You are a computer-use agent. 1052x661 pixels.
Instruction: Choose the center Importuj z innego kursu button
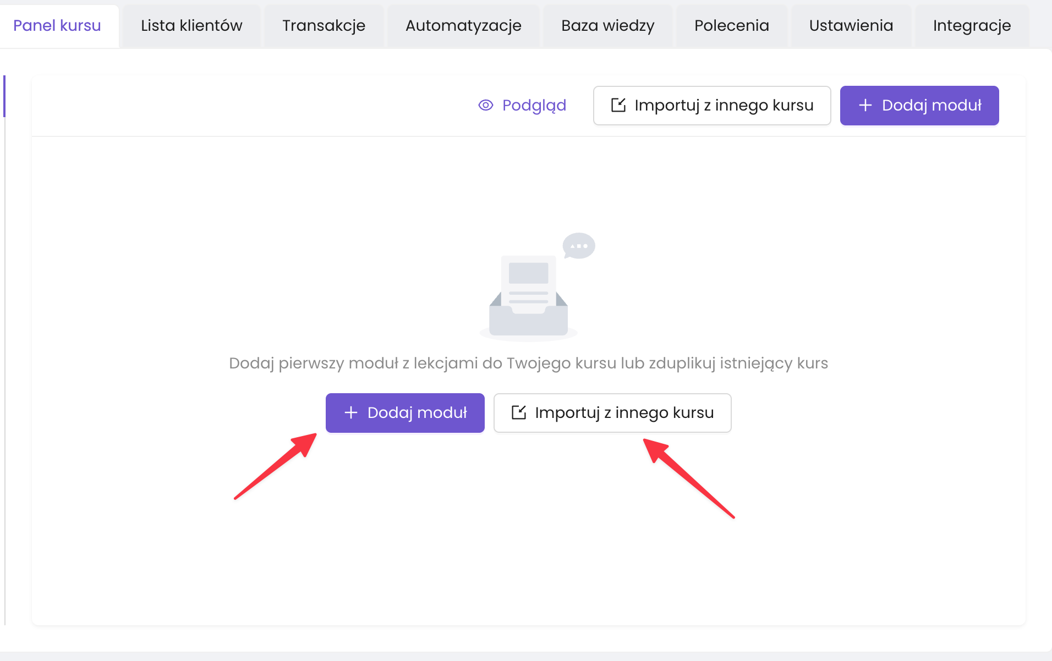coord(612,412)
